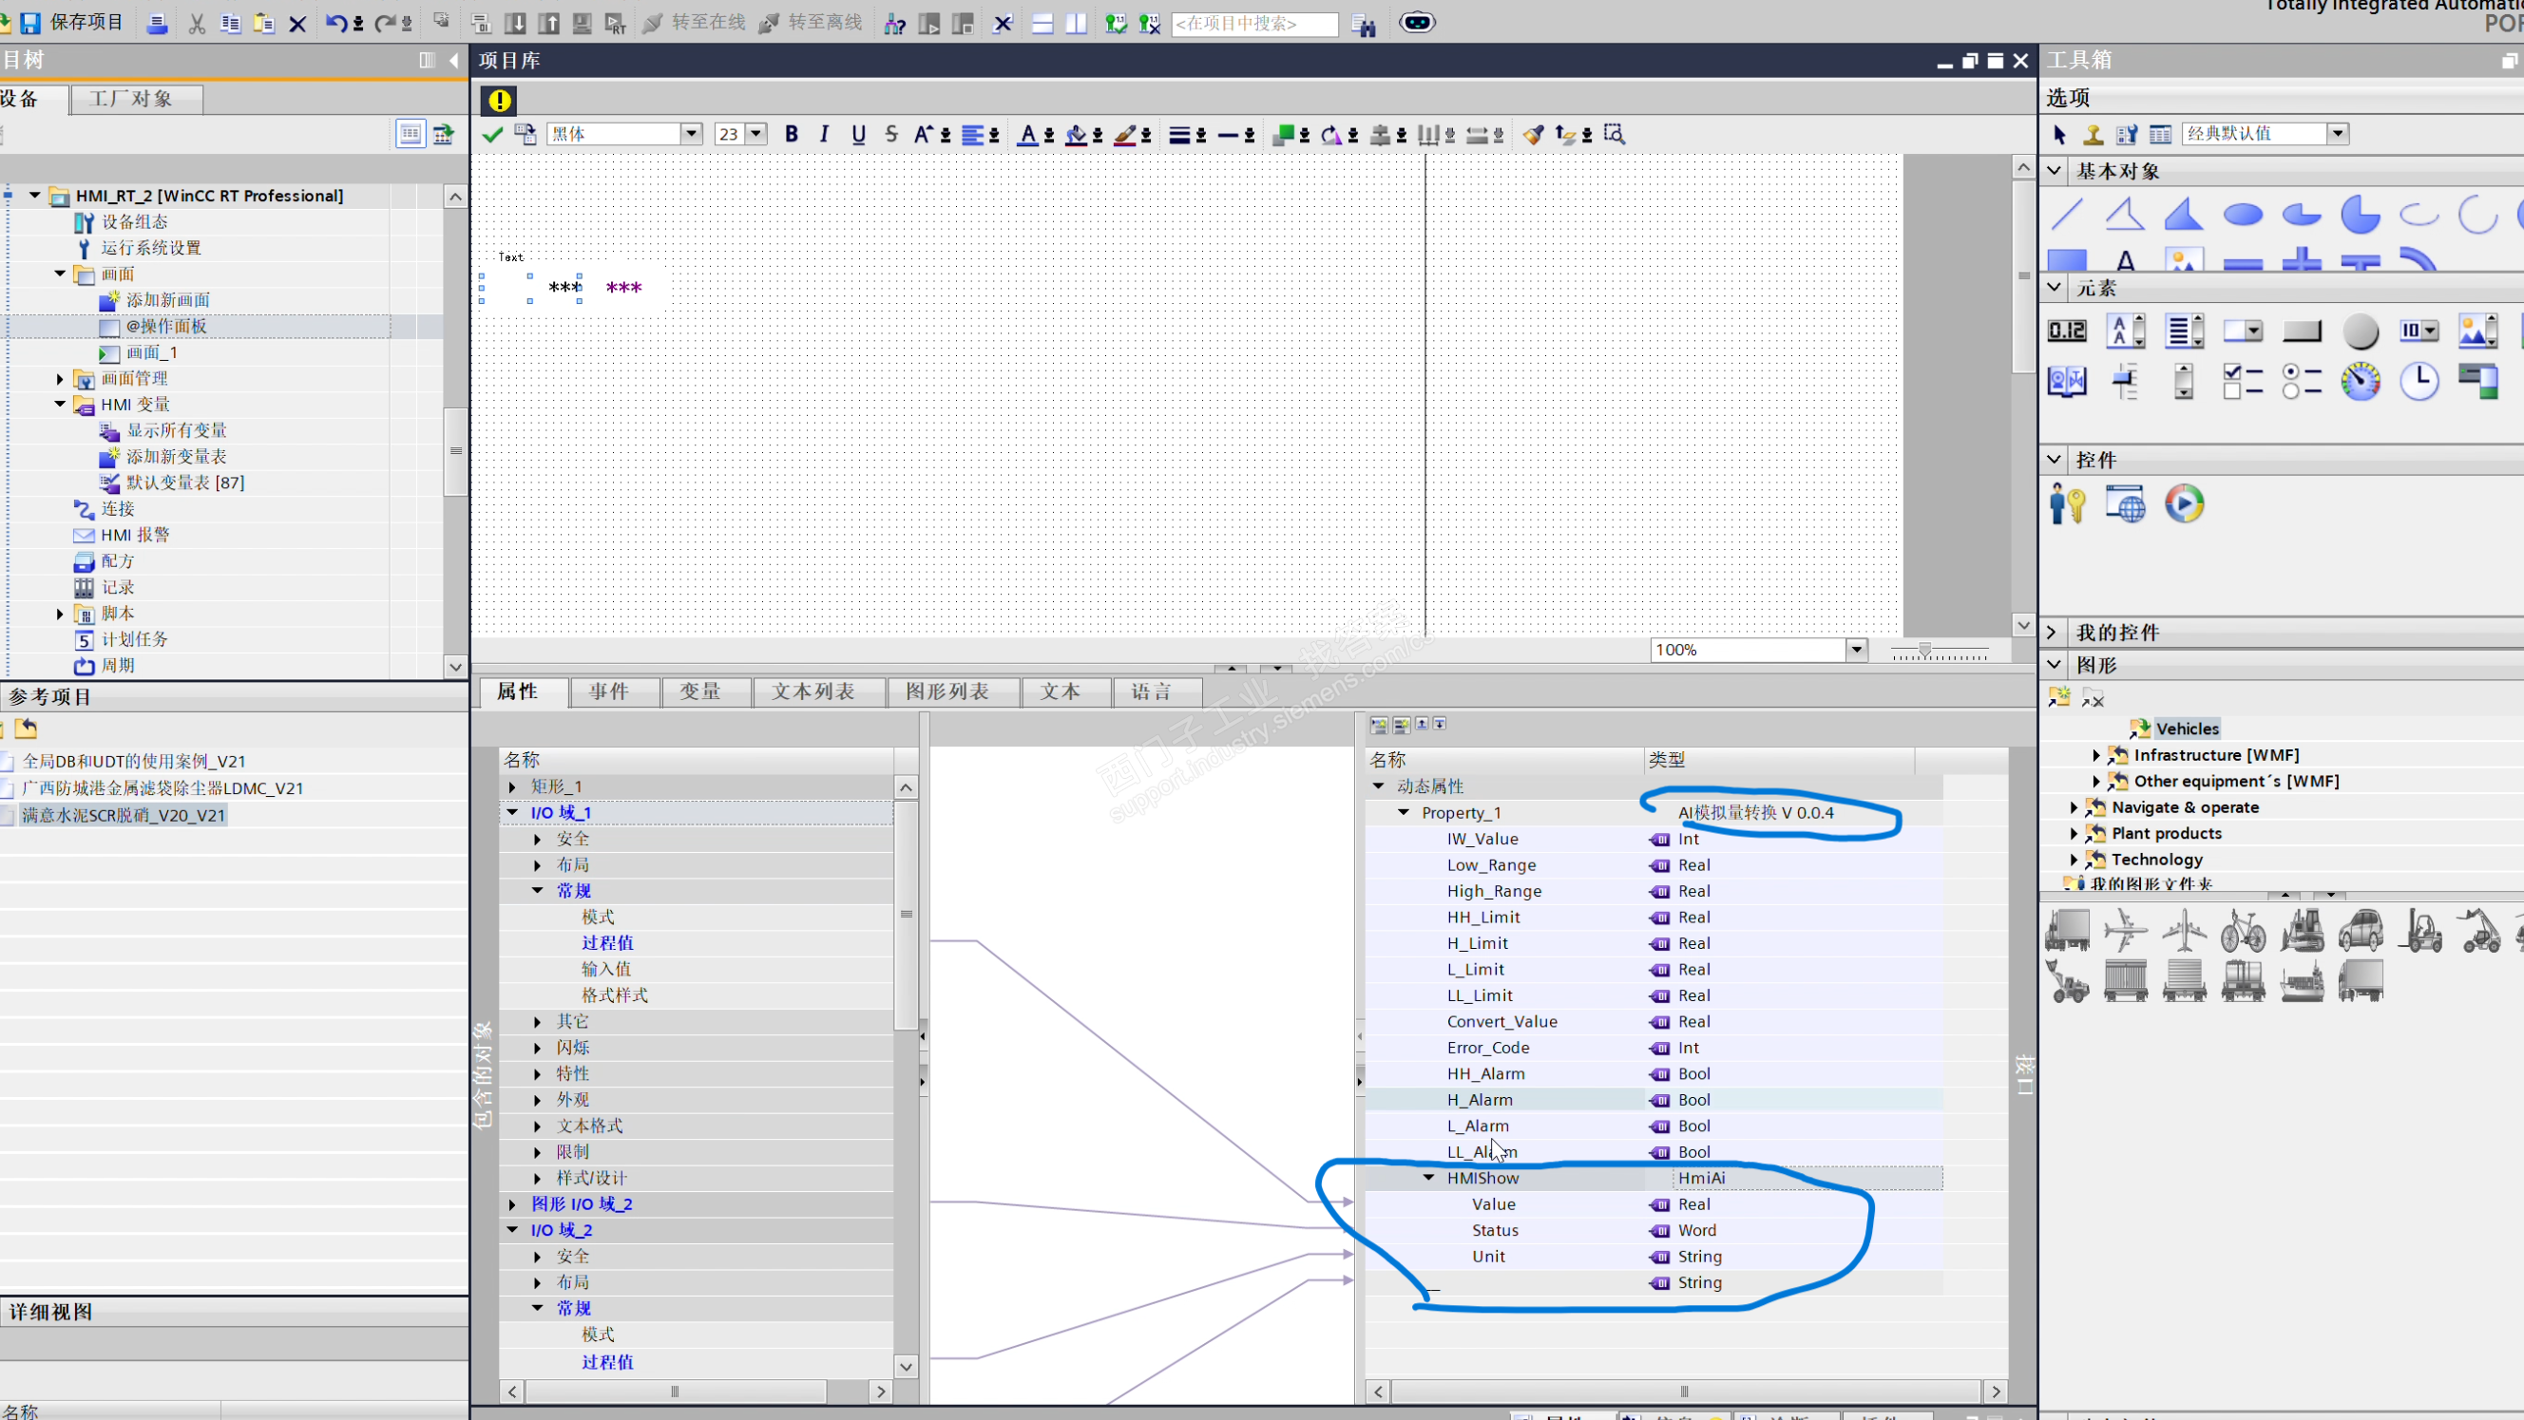Select the I/O field element in toolbox
Viewport: 2524px width, 1420px height.
tap(2066, 331)
